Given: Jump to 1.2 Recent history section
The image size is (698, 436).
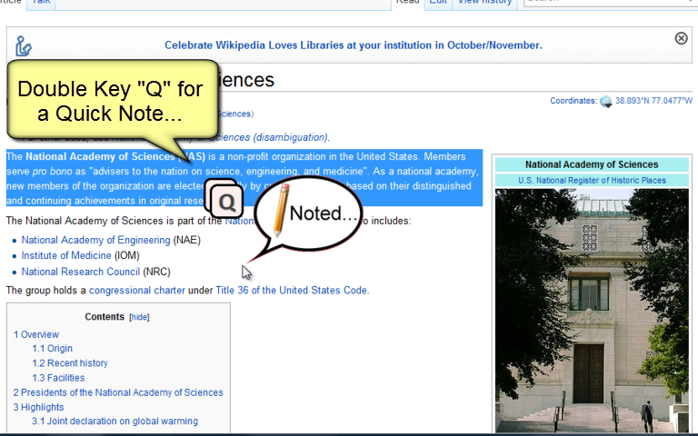Looking at the screenshot, I should coord(70,363).
